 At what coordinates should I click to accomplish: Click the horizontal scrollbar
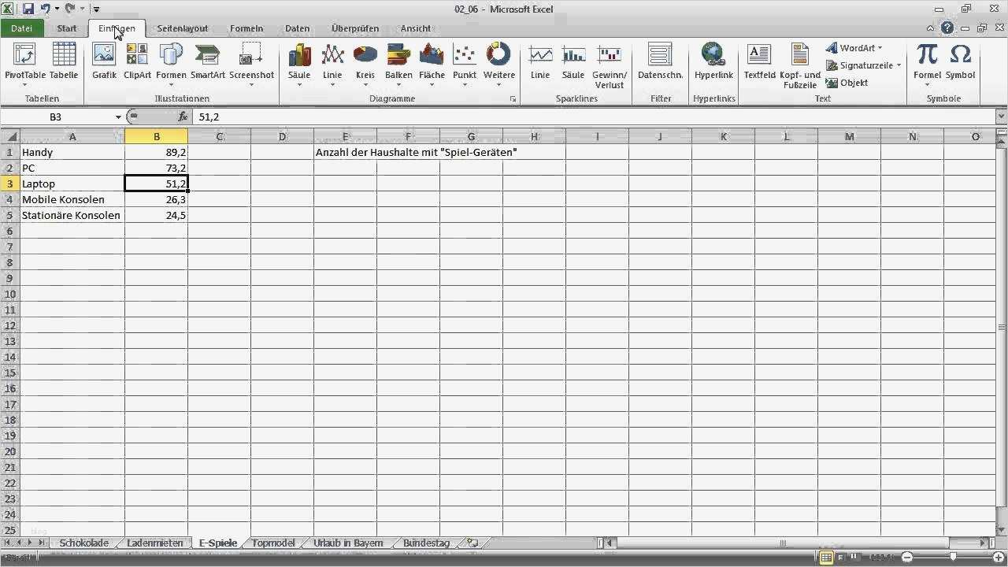click(783, 543)
